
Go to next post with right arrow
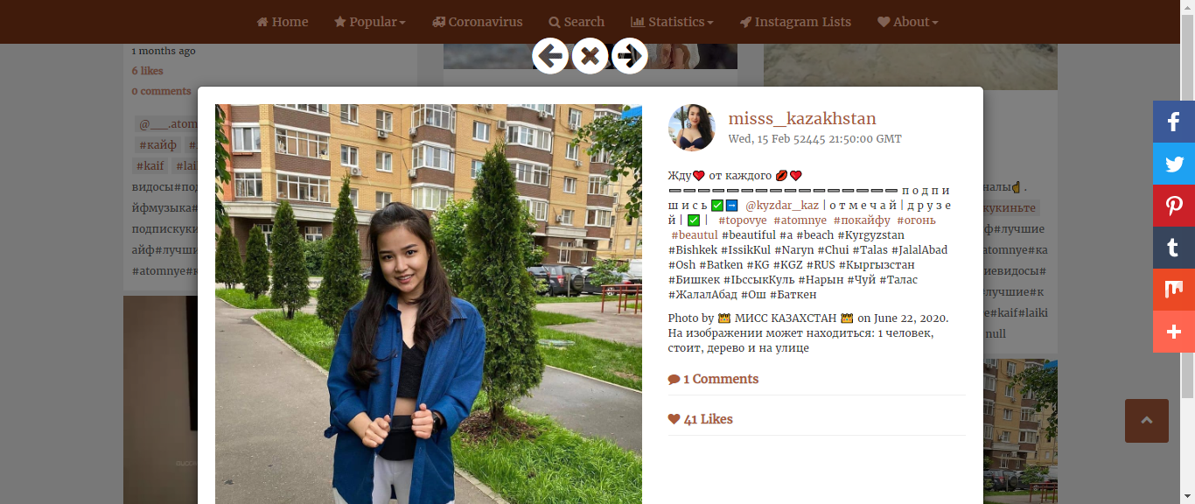pyautogui.click(x=630, y=56)
